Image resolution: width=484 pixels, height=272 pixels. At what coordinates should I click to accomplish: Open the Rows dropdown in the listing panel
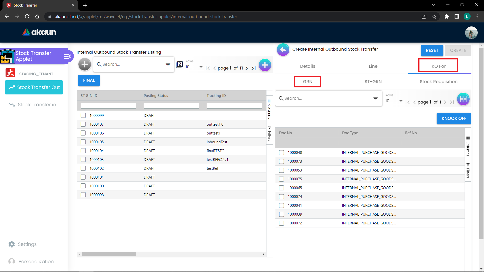pos(194,67)
